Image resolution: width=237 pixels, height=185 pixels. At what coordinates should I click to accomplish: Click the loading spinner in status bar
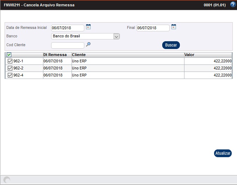[x=7, y=180]
